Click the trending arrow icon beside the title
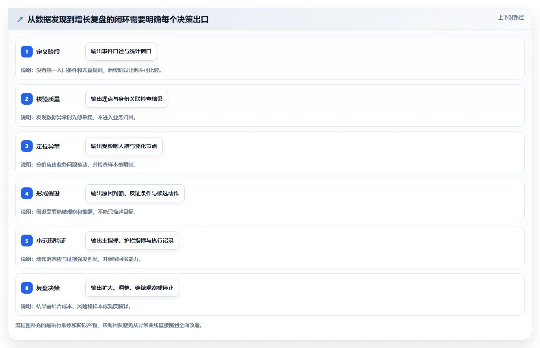540x348 pixels. point(20,20)
